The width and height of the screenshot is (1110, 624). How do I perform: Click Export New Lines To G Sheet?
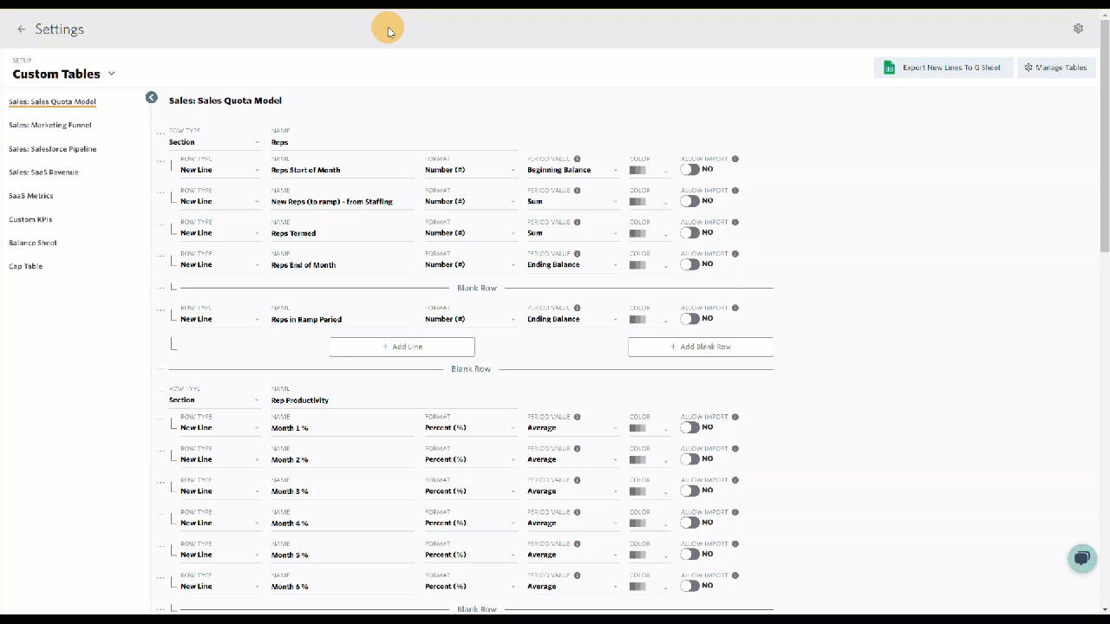(x=943, y=68)
